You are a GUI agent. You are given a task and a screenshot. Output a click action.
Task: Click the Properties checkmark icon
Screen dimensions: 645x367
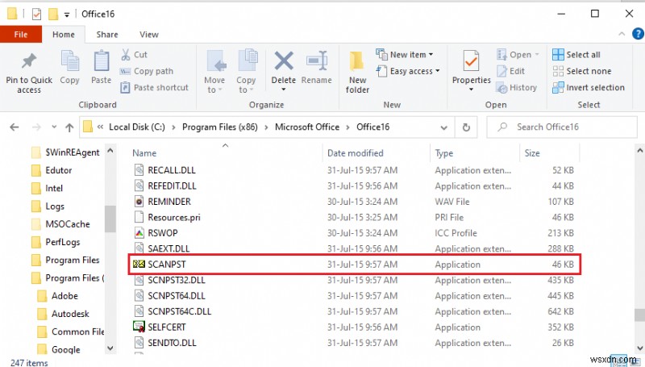(472, 61)
